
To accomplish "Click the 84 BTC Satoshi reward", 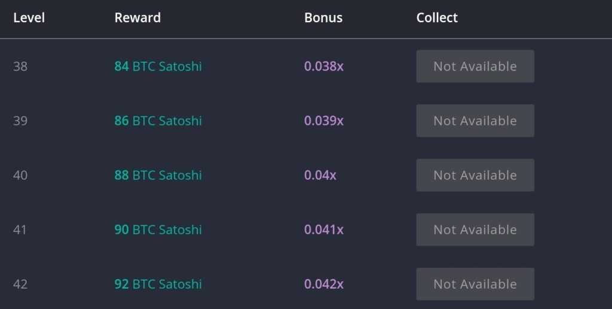I will click(x=158, y=66).
